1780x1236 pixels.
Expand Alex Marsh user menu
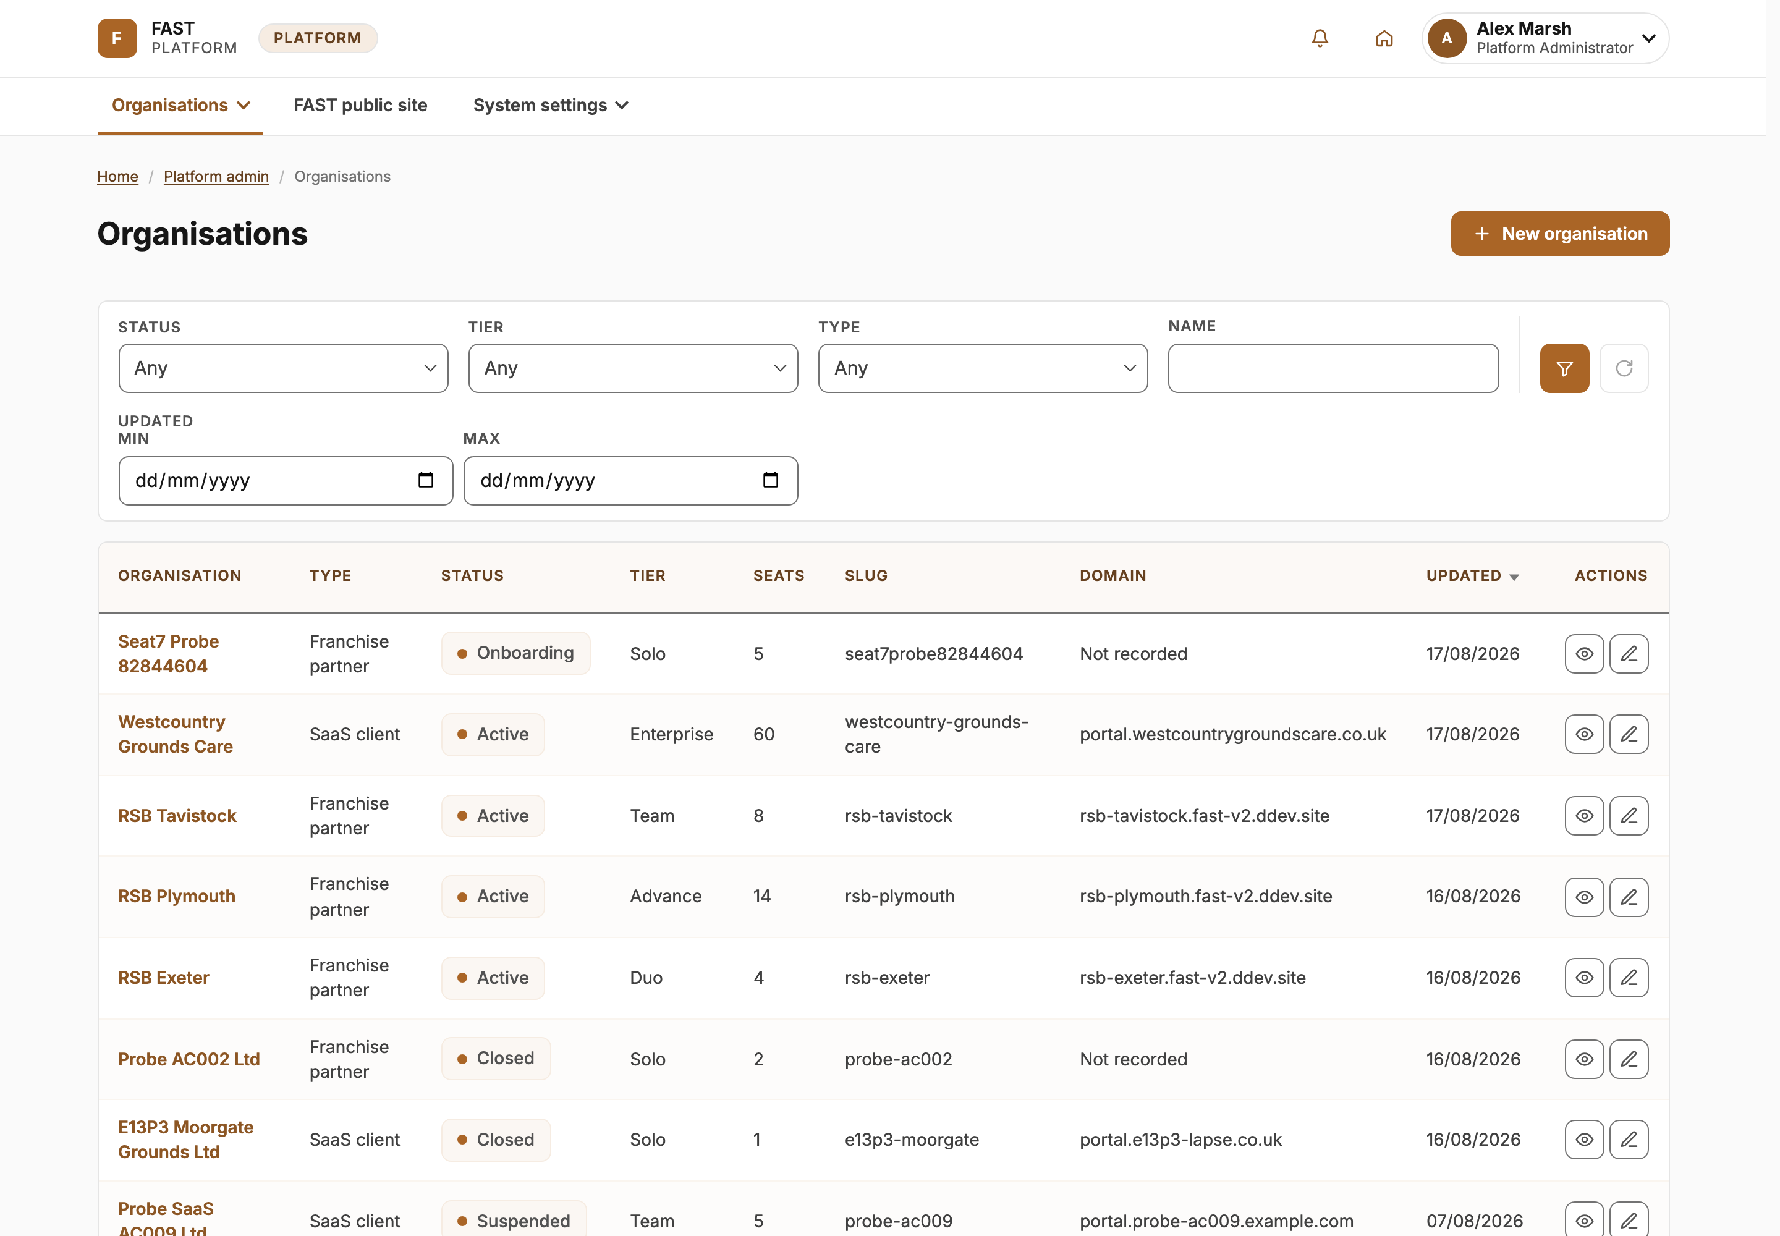point(1545,38)
